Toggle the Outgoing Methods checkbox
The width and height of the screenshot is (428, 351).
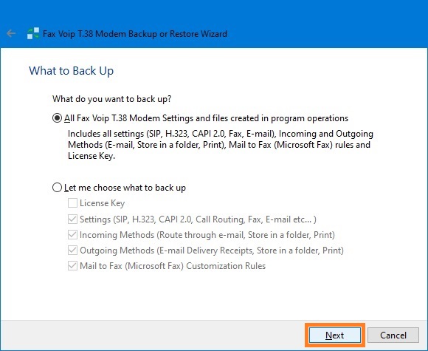click(72, 251)
